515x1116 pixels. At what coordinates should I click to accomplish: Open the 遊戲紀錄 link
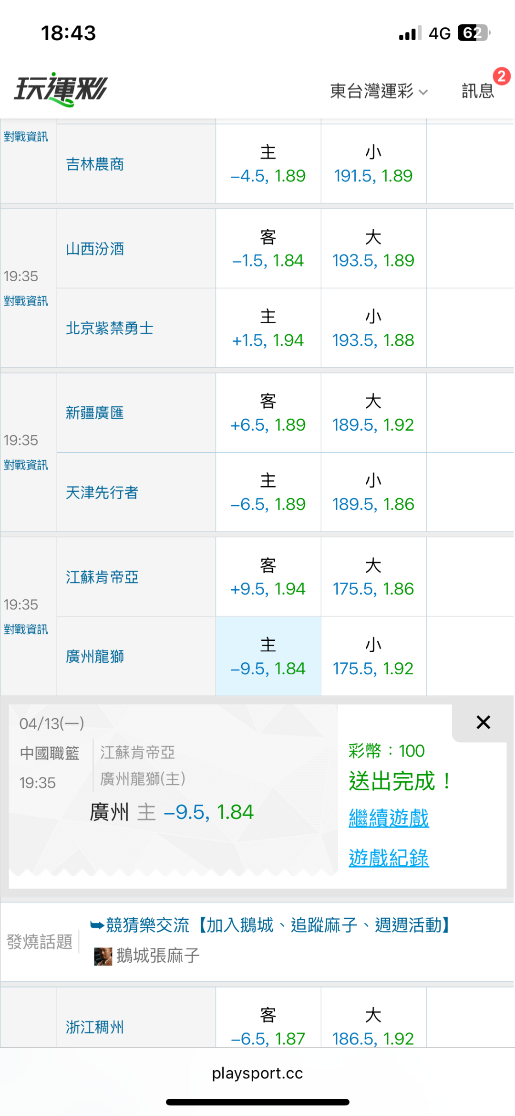pyautogui.click(x=389, y=858)
